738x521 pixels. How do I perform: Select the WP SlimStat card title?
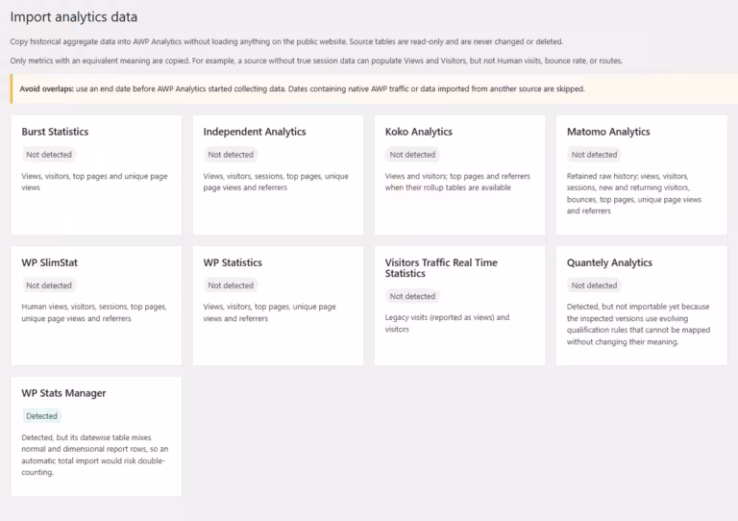coord(49,262)
